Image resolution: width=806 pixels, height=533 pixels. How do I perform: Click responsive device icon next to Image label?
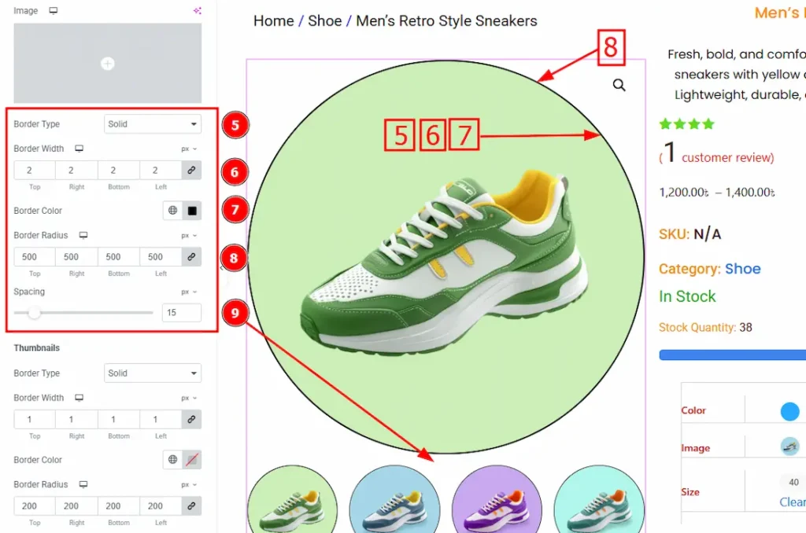(54, 11)
